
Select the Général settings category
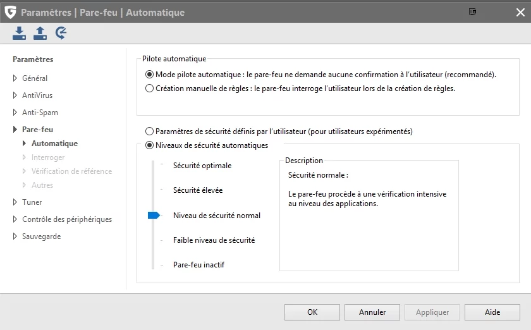(35, 78)
